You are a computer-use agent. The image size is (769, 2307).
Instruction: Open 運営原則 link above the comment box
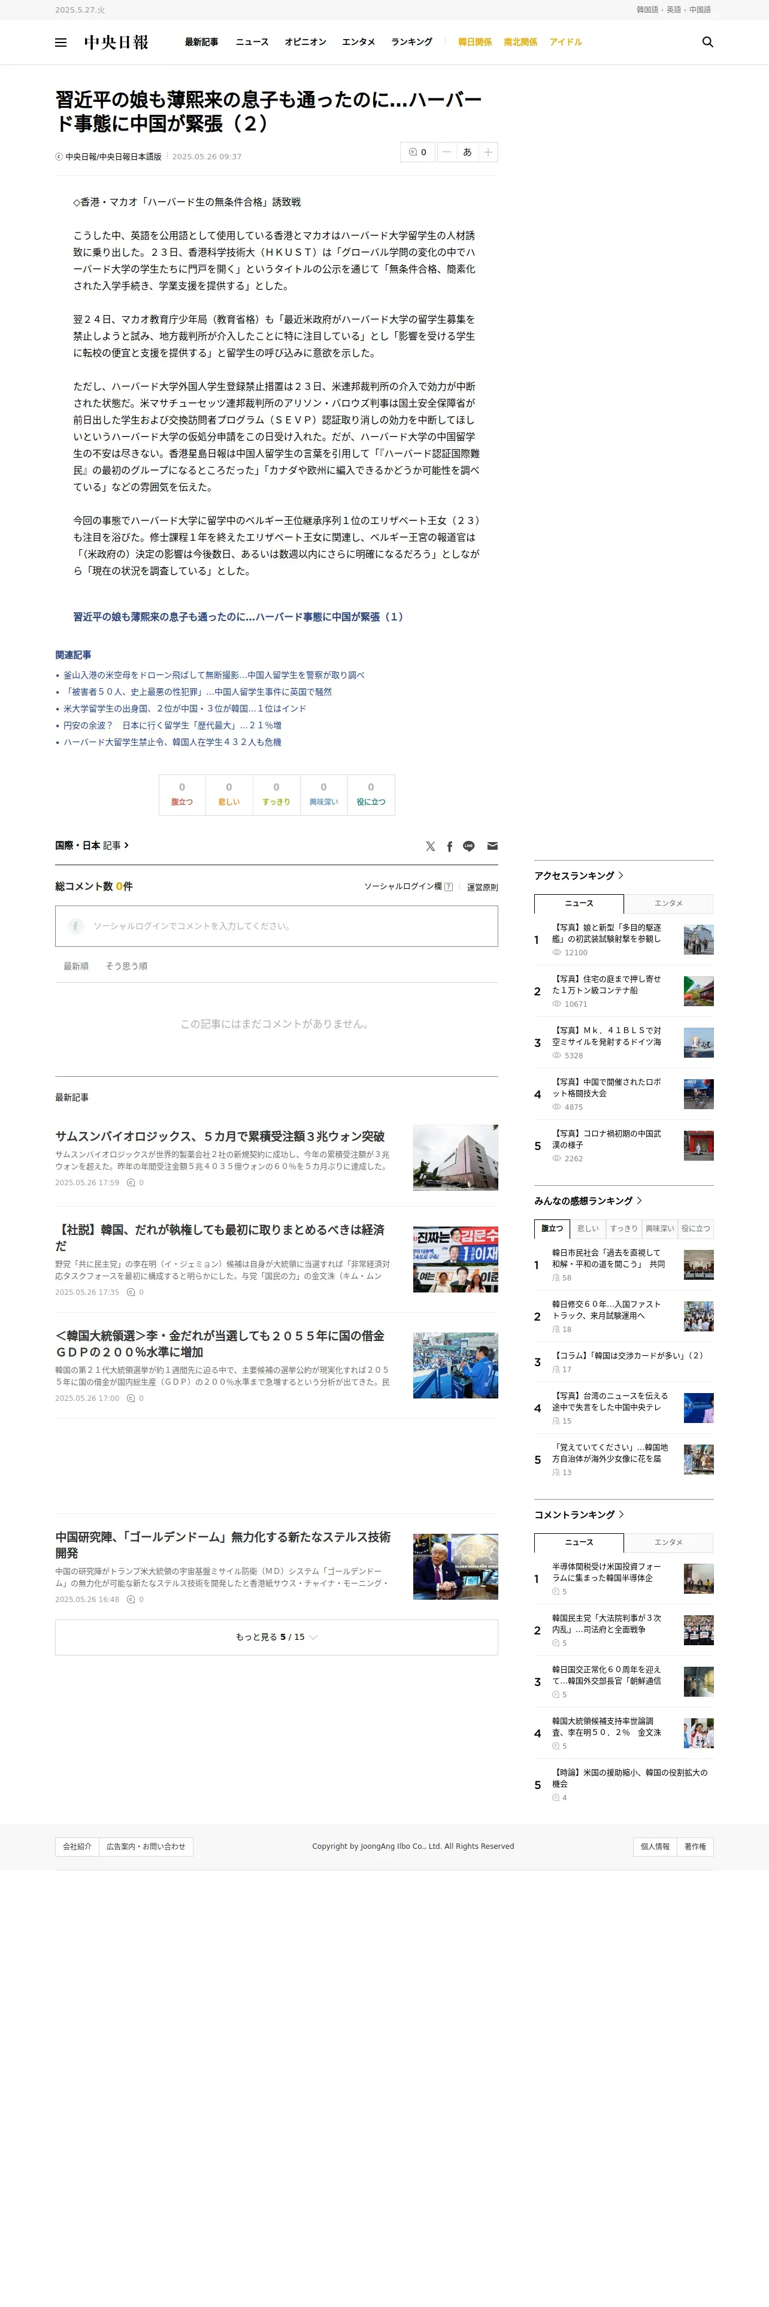click(483, 888)
